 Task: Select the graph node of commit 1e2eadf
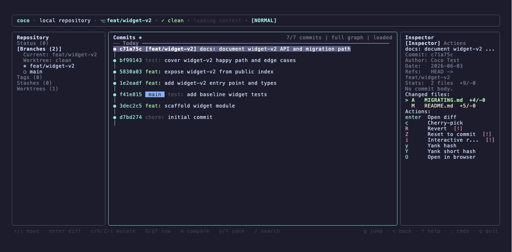click(115, 83)
